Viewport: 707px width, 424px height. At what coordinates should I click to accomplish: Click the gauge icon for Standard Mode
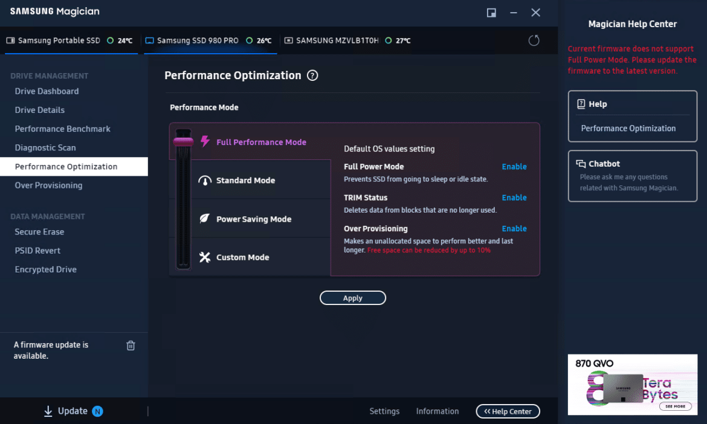[x=205, y=180]
